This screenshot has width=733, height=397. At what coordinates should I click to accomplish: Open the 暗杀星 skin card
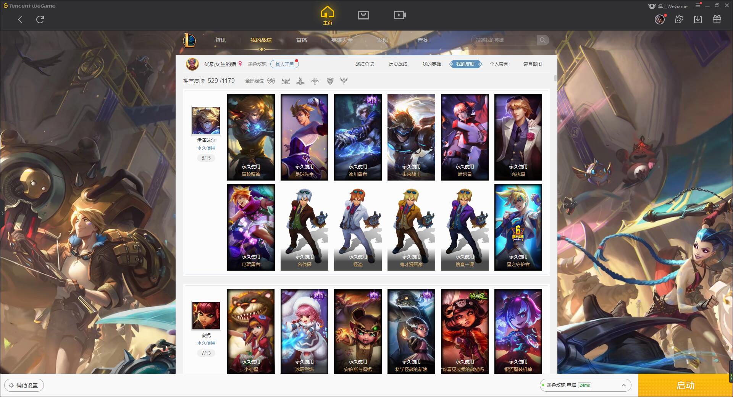pyautogui.click(x=465, y=137)
